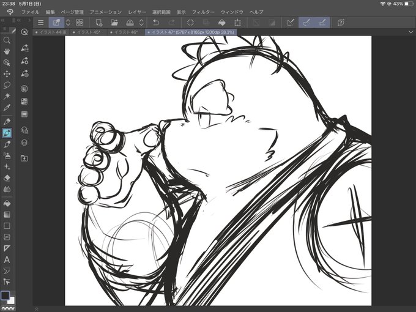Select the Ruler triangle tool
The image size is (416, 312).
click(x=7, y=248)
